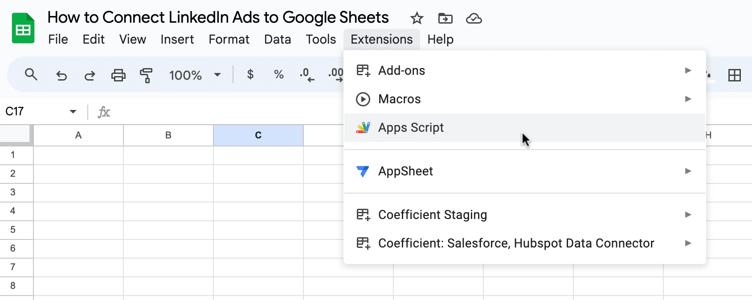Screen dimensions: 752x300
Task: Star this spreadsheet document
Action: coord(417,19)
